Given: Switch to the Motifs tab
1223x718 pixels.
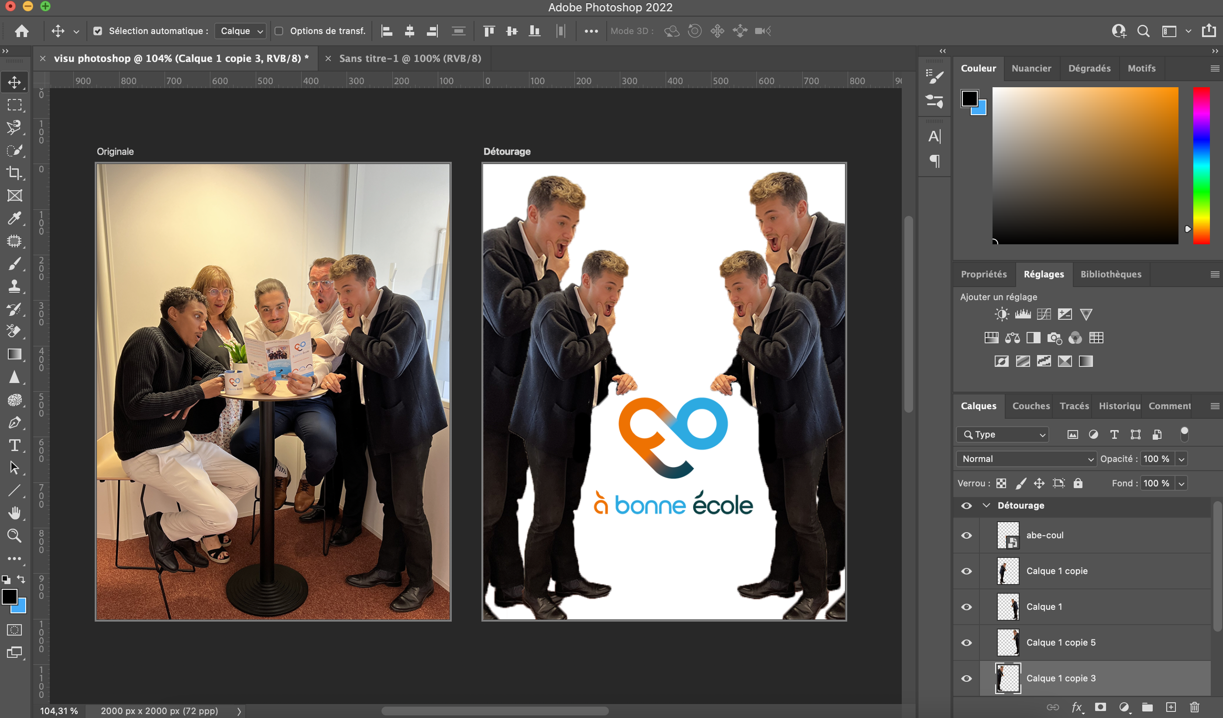Looking at the screenshot, I should pyautogui.click(x=1141, y=68).
